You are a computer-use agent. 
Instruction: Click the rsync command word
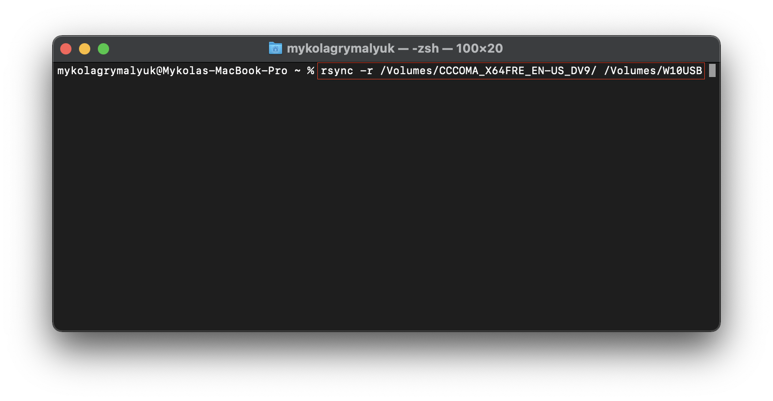337,71
